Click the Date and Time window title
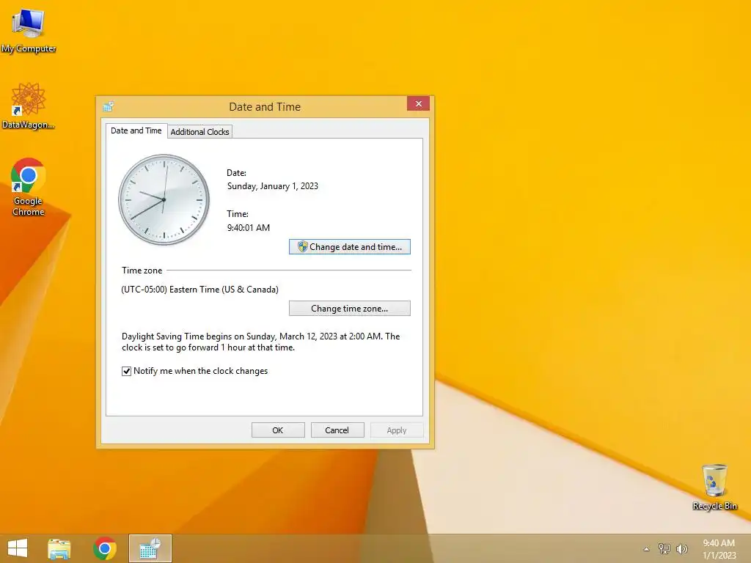The width and height of the screenshot is (751, 563). (265, 107)
